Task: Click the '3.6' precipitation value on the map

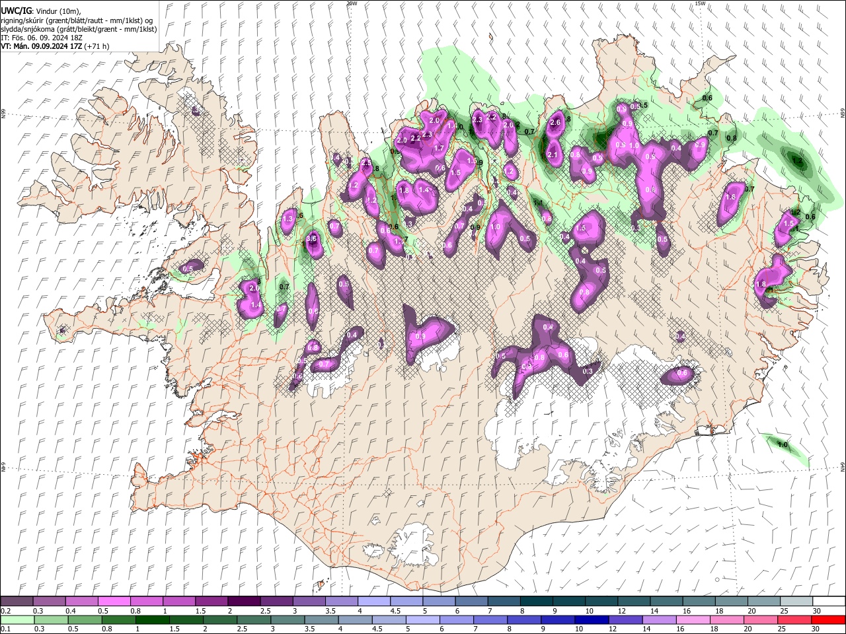Action: 313,239
